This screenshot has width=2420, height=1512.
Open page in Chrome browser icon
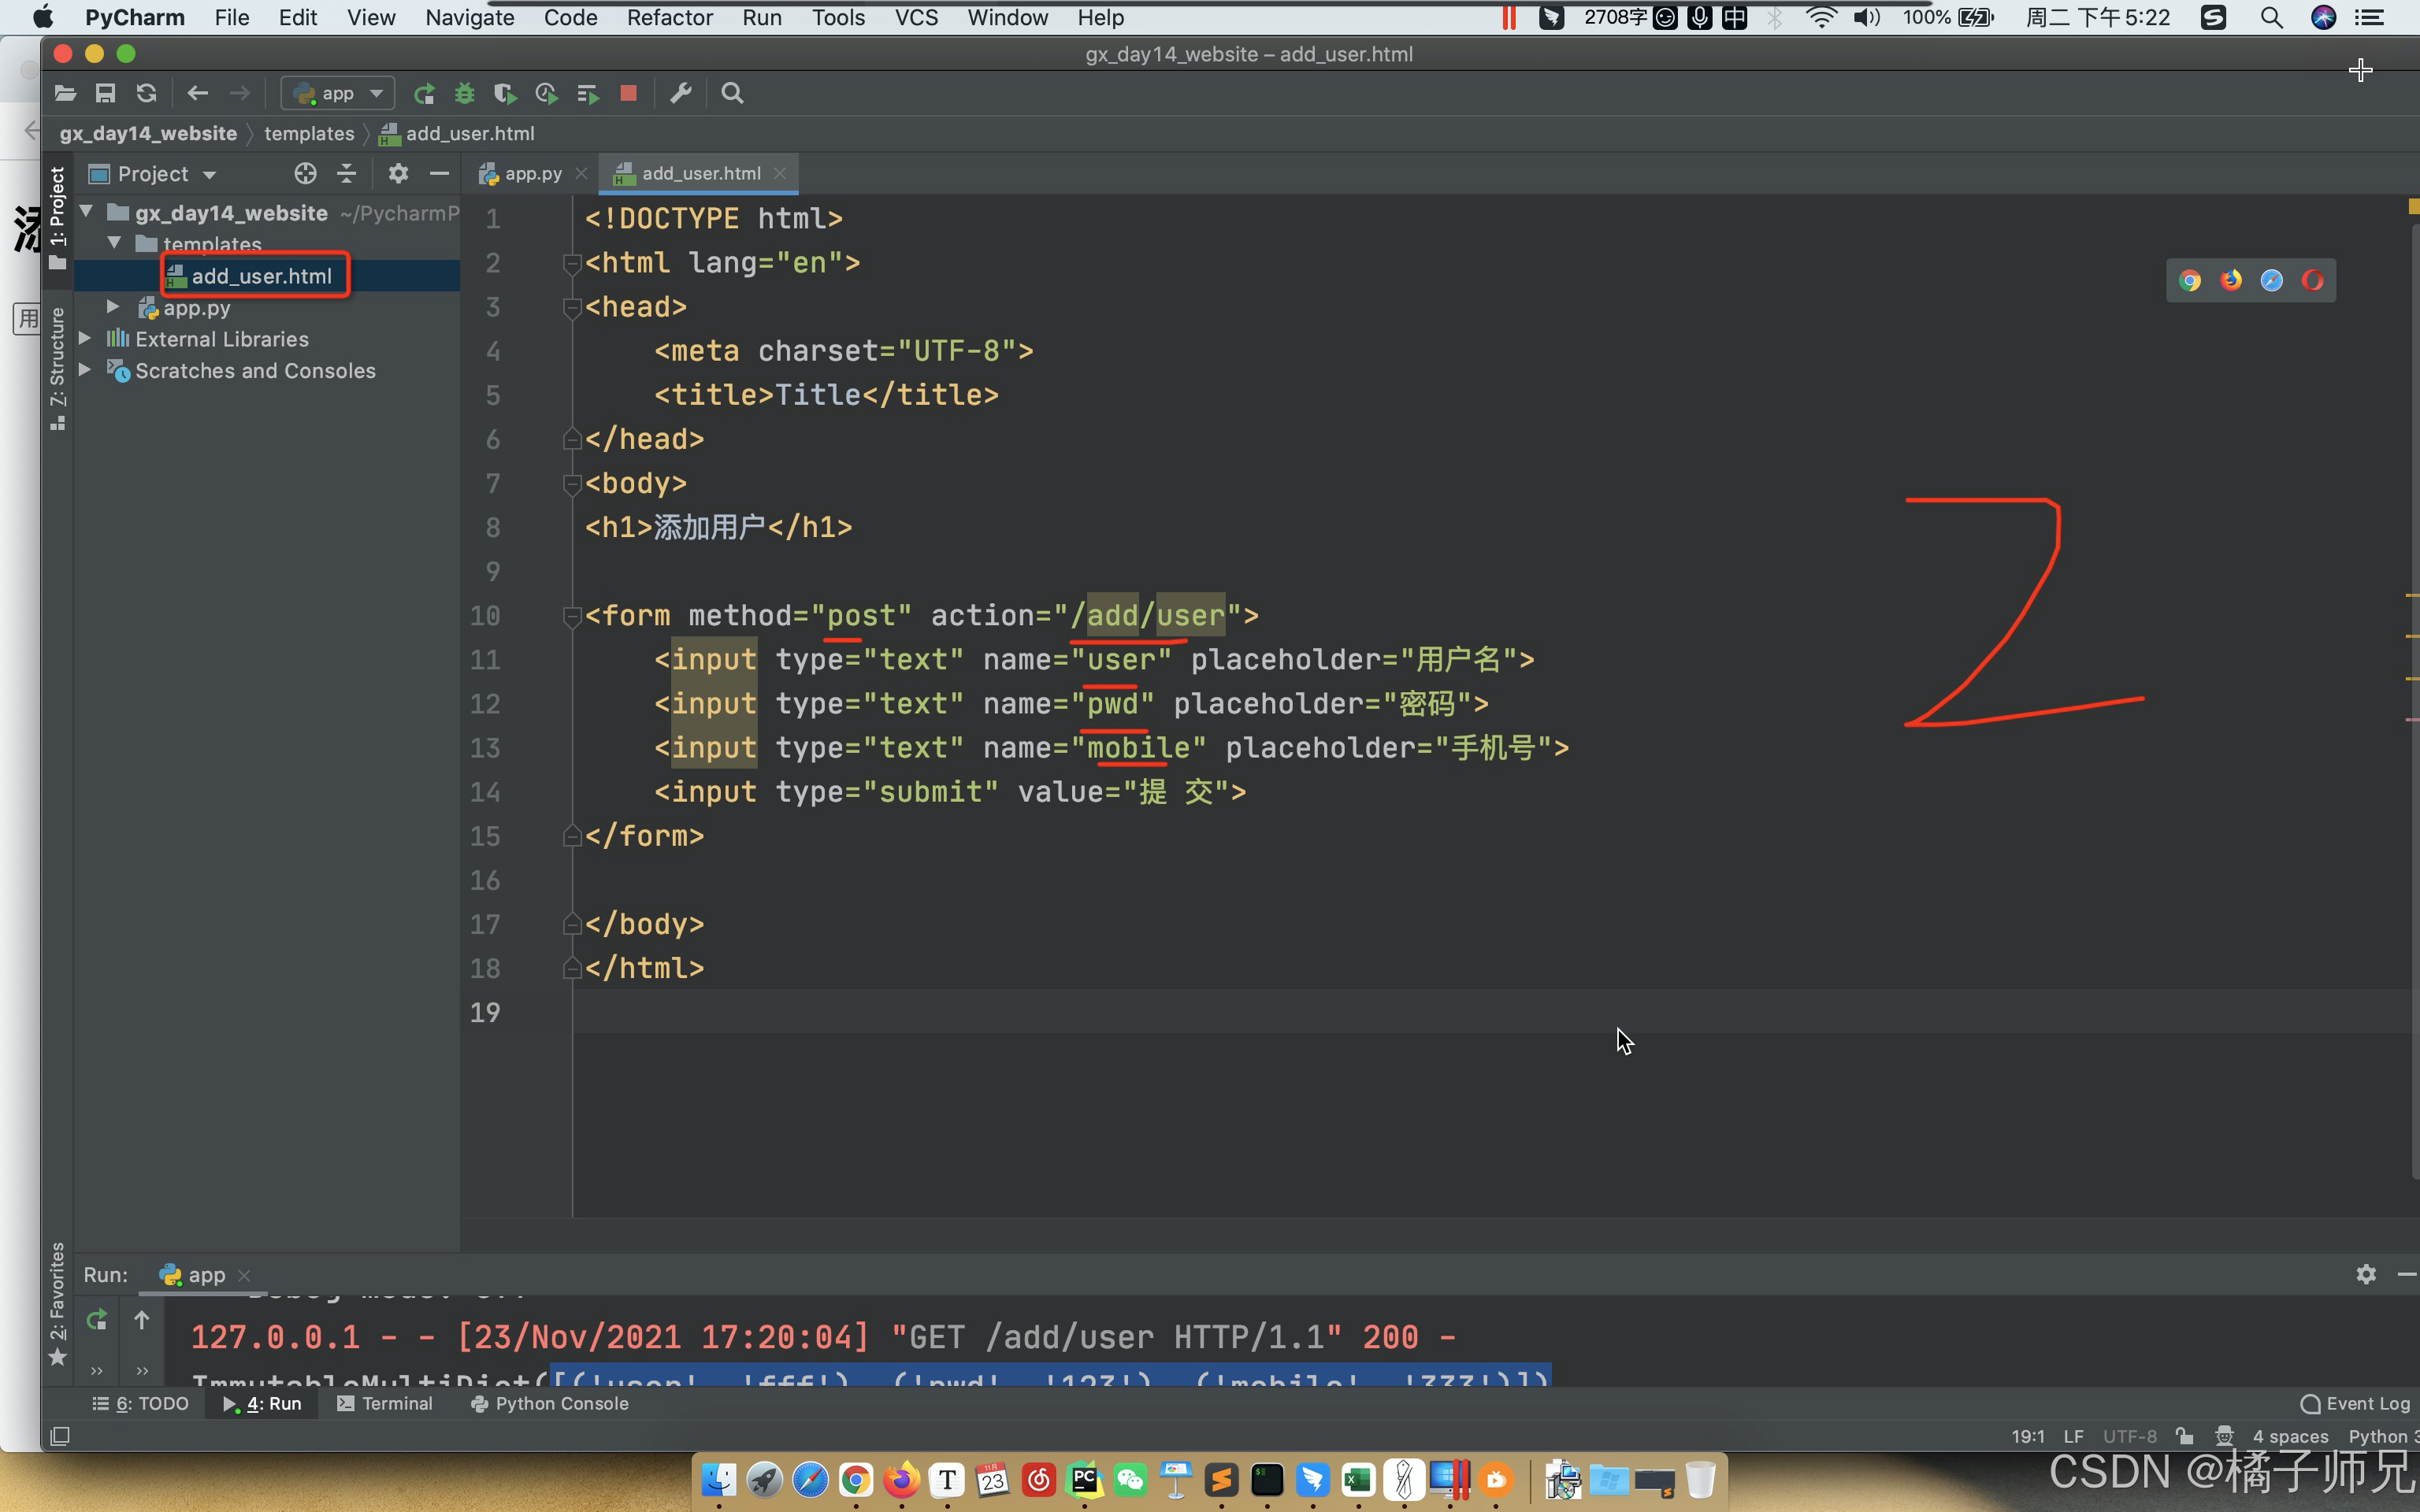click(2190, 281)
